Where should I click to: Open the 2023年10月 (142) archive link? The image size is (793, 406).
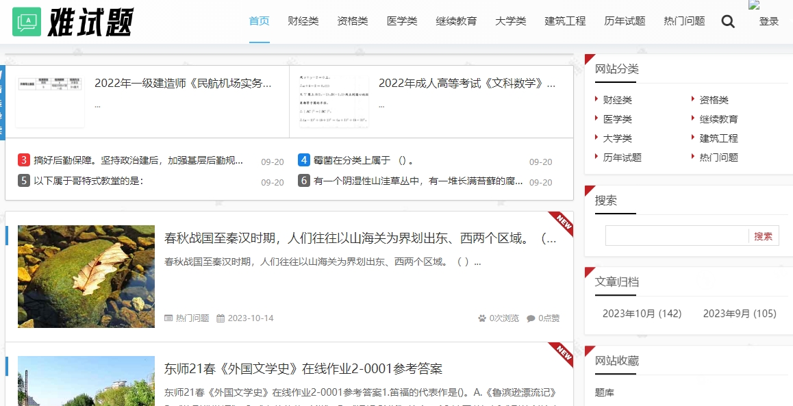point(641,313)
